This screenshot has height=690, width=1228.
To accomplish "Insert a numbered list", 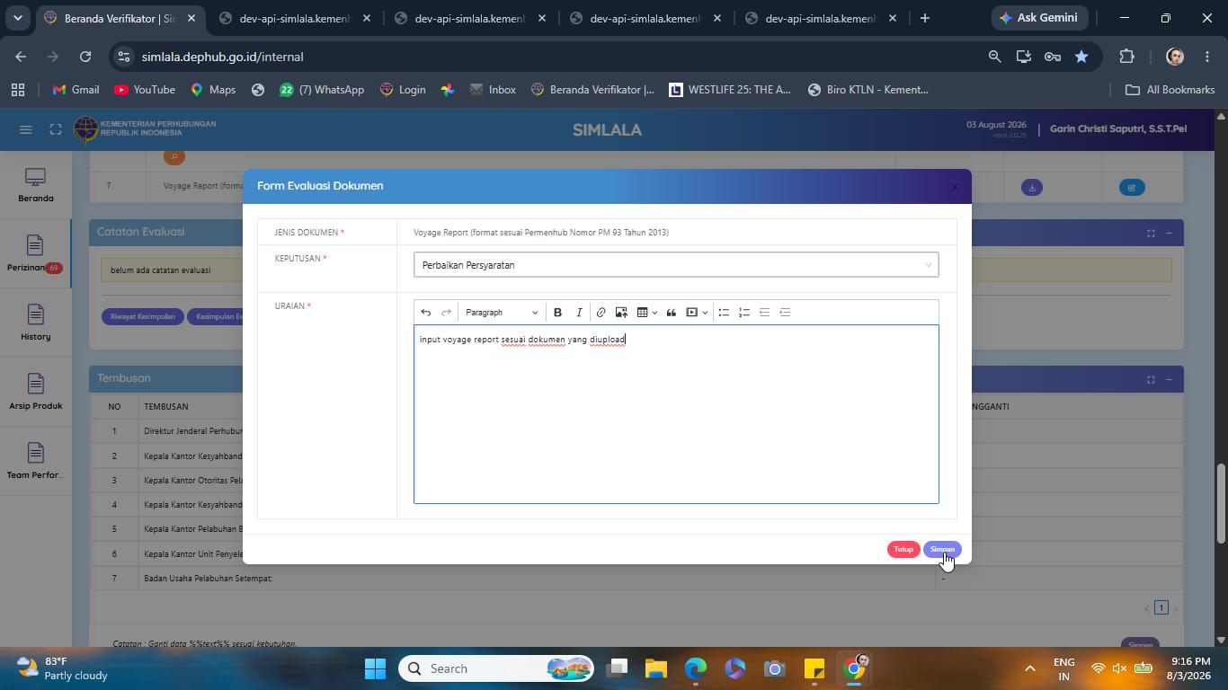I will pos(744,313).
